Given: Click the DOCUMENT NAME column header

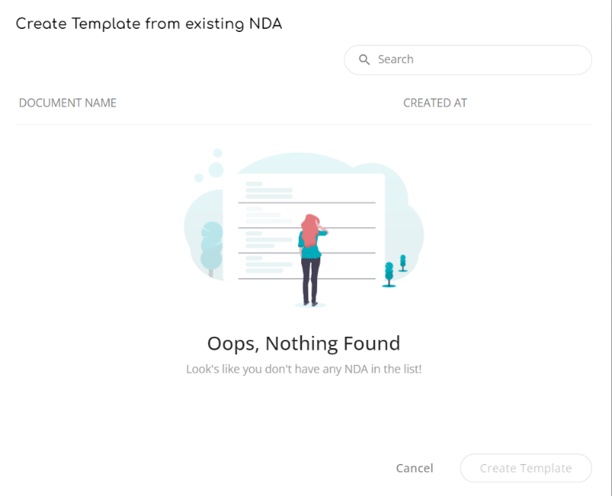Looking at the screenshot, I should click(x=67, y=103).
